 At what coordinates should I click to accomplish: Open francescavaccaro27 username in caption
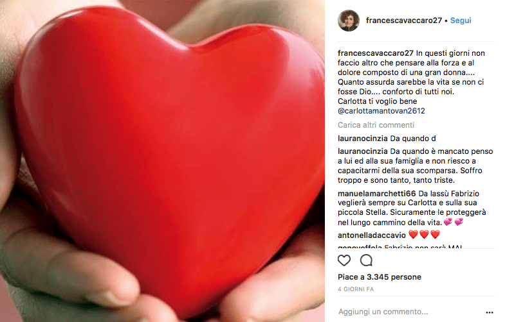[x=376, y=53]
